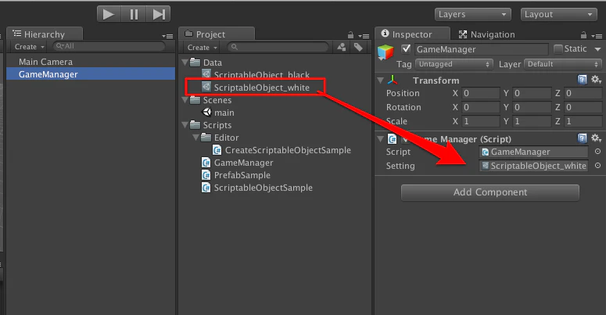Viewport: 606px width, 315px height.
Task: Open the Layer dropdown Default
Action: (x=563, y=64)
